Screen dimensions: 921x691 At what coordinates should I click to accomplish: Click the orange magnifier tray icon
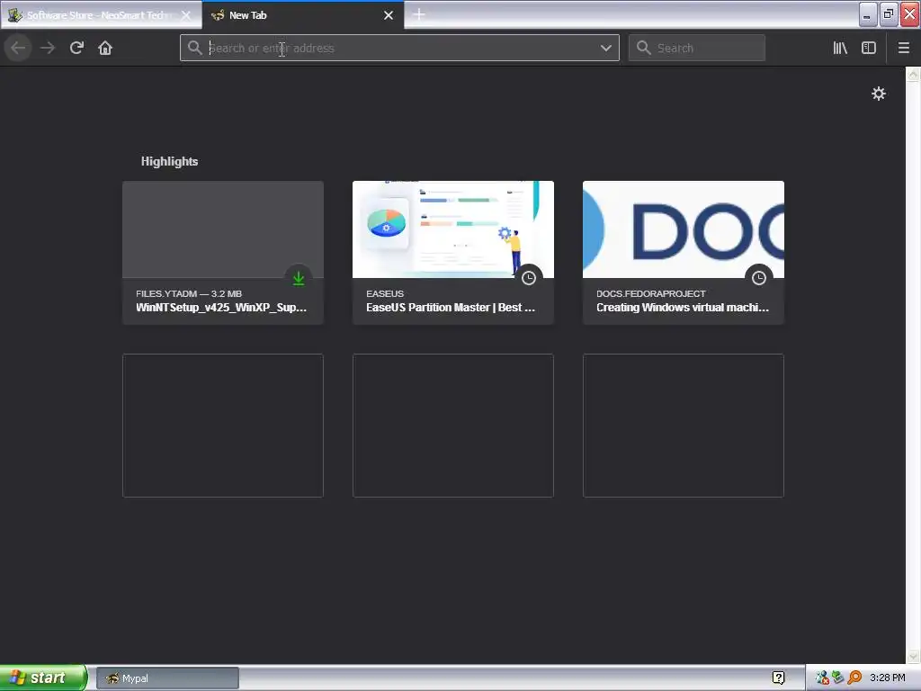854,678
